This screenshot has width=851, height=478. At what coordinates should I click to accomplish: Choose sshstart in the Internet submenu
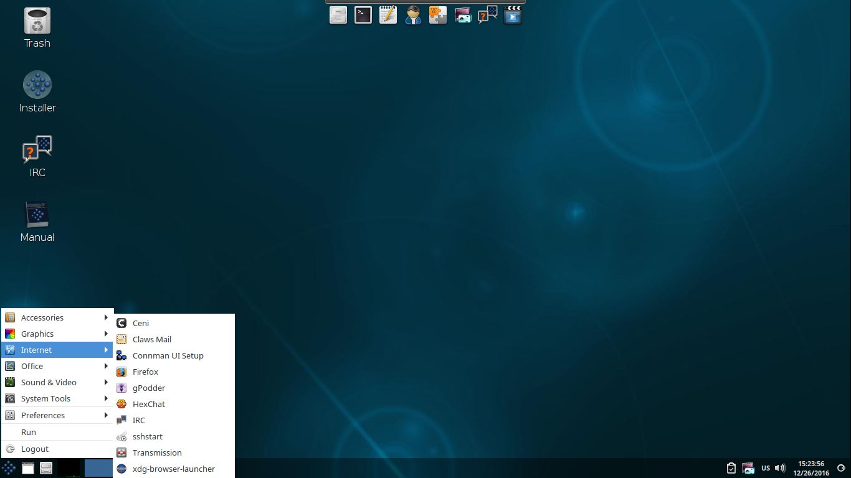[174, 436]
